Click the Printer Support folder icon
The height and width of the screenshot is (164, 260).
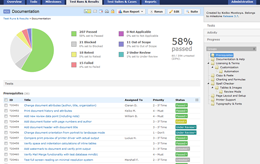pyautogui.click(x=213, y=100)
